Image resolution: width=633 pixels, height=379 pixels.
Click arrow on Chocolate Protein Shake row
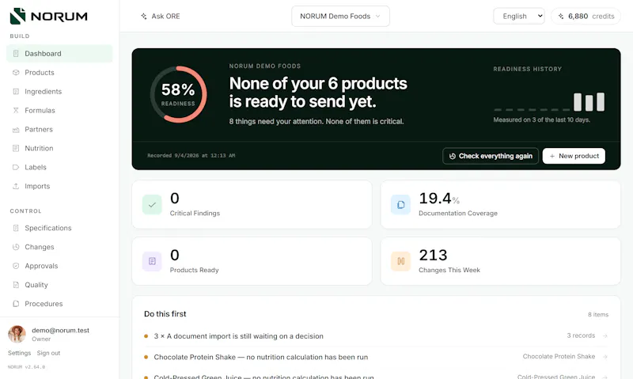point(605,357)
